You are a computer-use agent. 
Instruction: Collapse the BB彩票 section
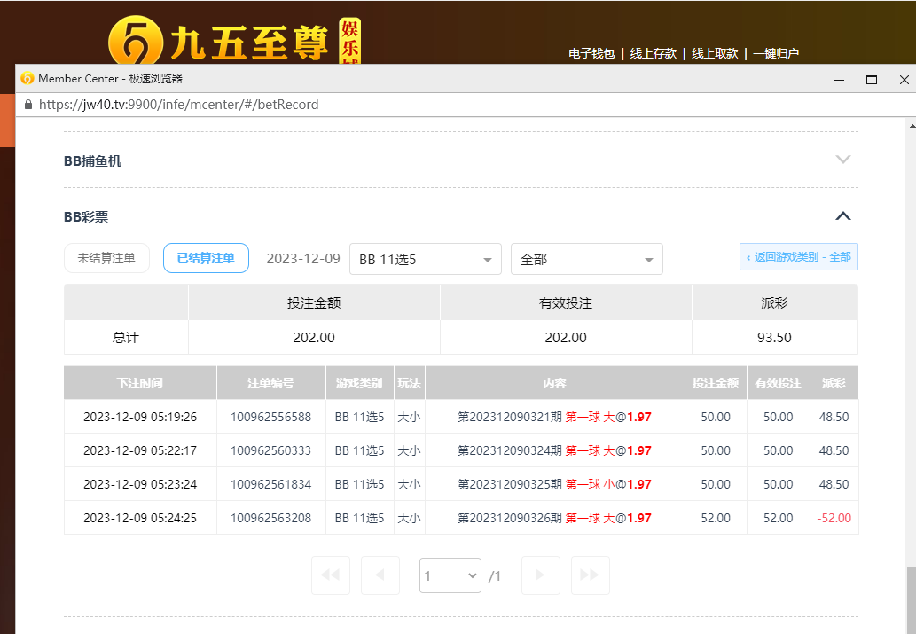pyautogui.click(x=843, y=216)
